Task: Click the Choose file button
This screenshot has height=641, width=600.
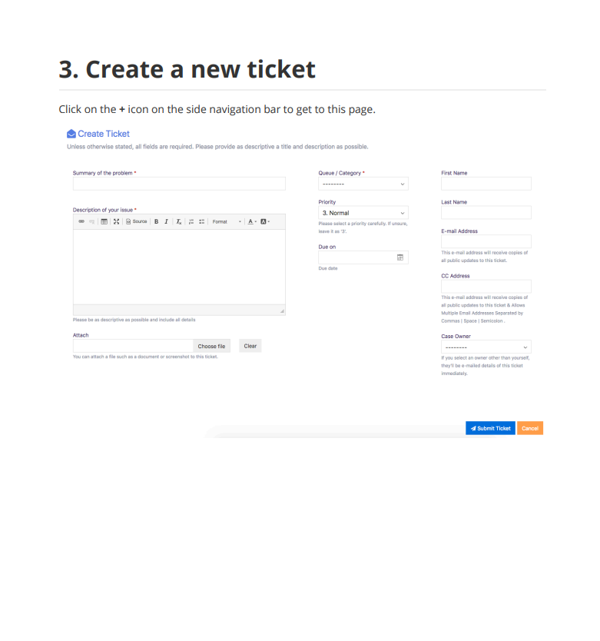Action: click(x=212, y=347)
